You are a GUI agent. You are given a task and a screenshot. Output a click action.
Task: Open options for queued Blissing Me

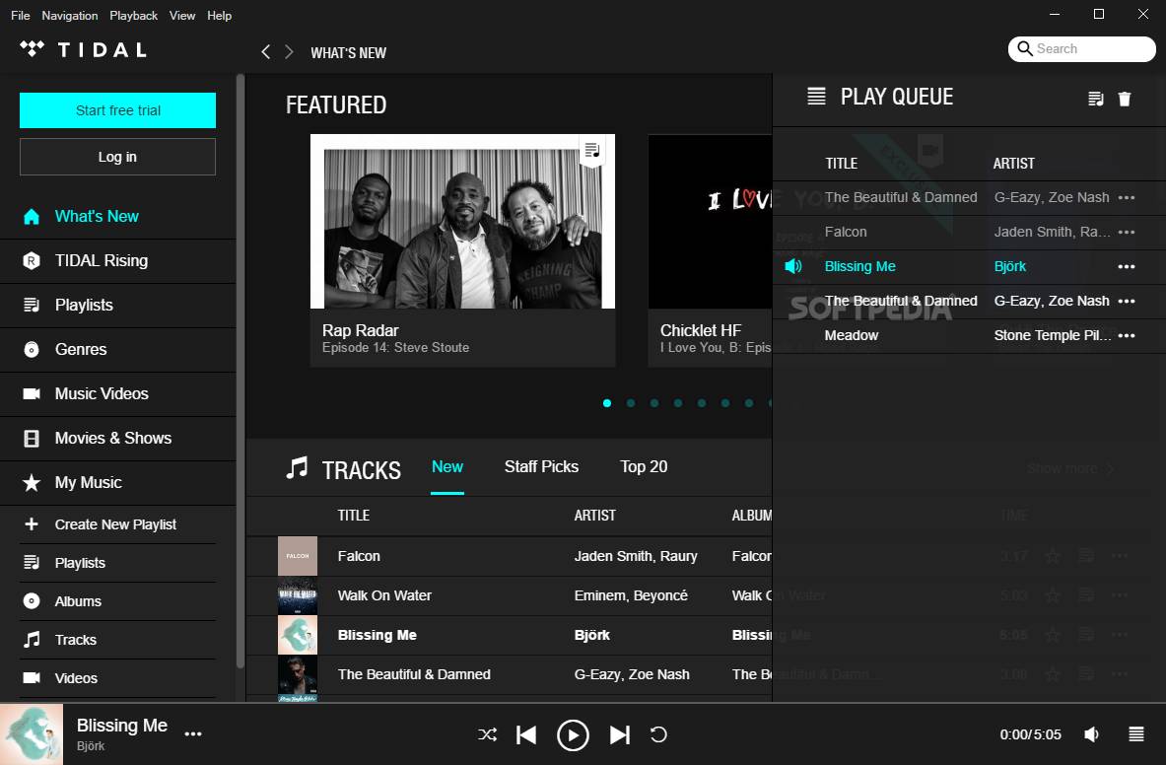(1127, 266)
